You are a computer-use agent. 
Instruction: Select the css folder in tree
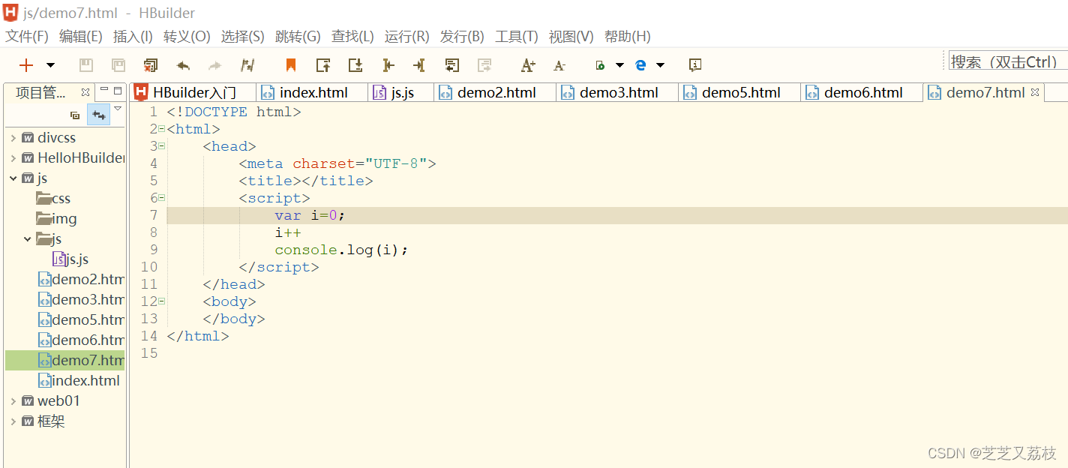pos(53,199)
